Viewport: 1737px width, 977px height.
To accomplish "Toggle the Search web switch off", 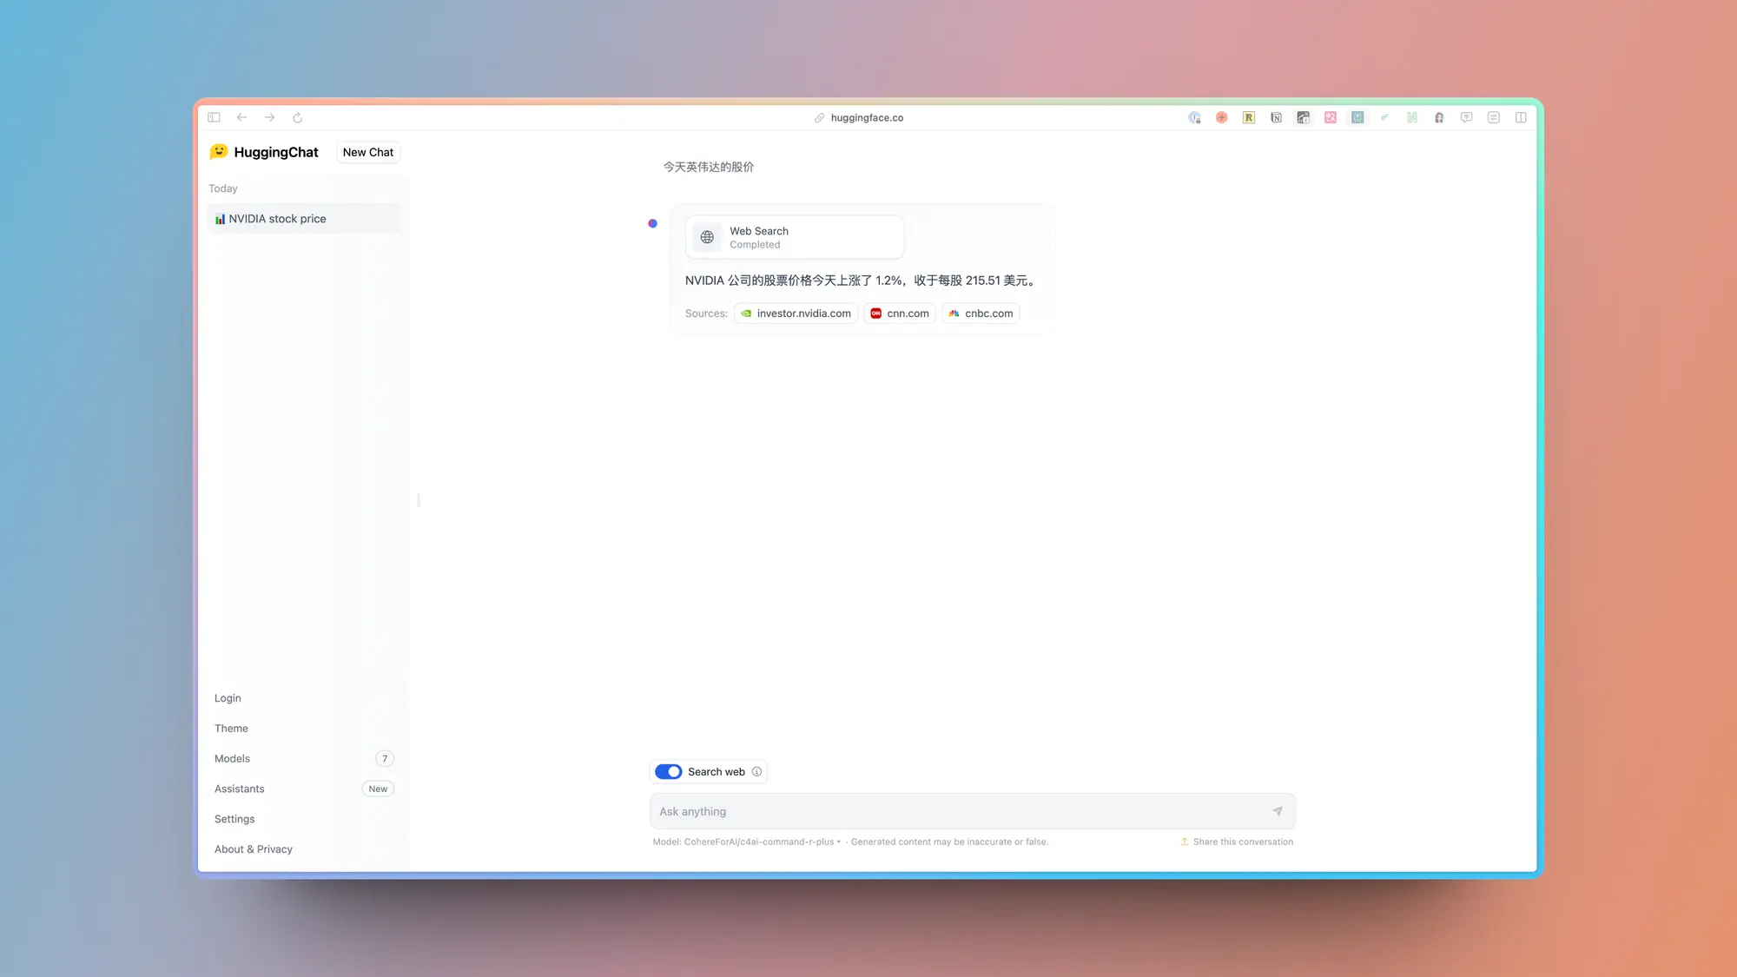I will click(x=668, y=770).
